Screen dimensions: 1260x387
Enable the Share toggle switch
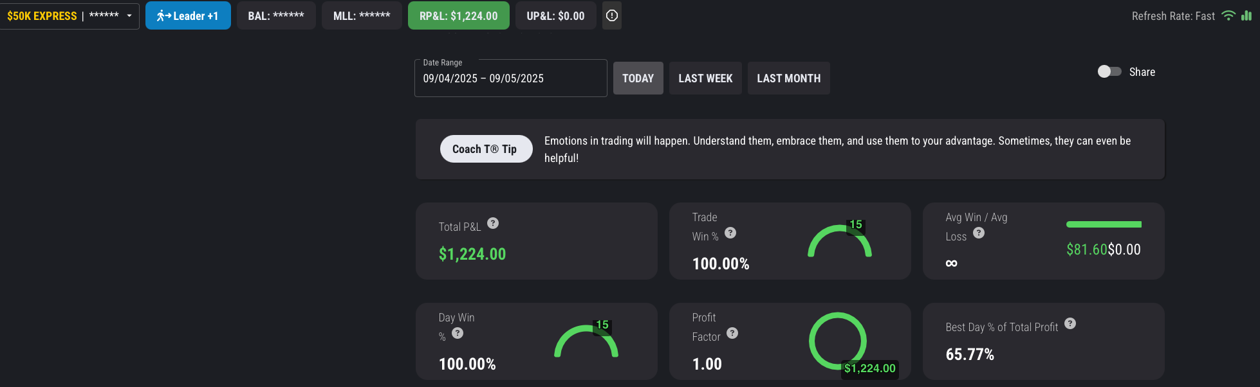[1109, 71]
